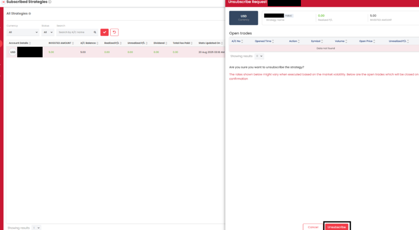Click the red checkmark apply filter icon
The width and height of the screenshot is (419, 230).
tap(104, 32)
